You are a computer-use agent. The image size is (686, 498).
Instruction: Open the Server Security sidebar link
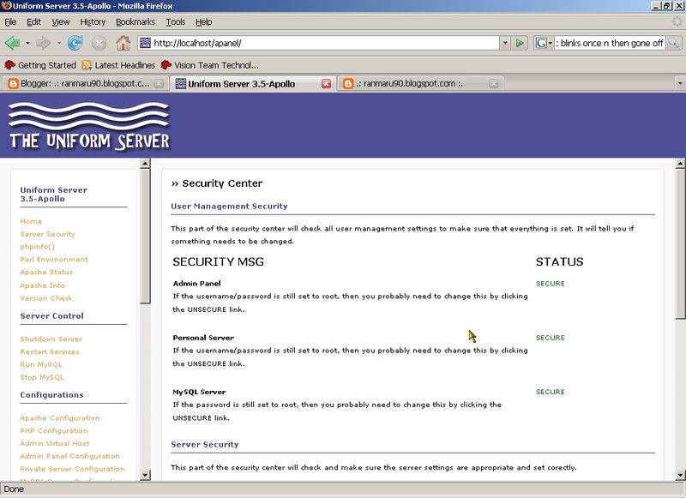click(x=47, y=234)
